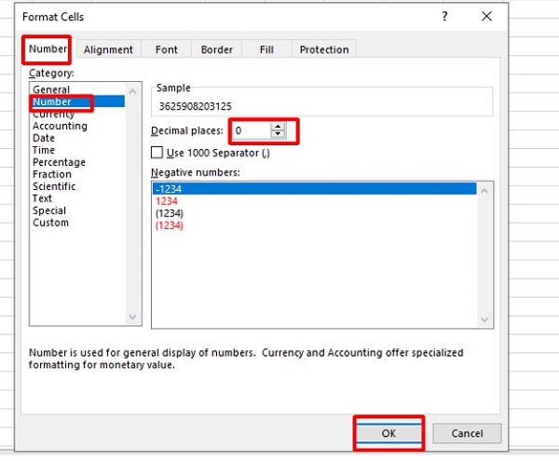The image size is (559, 461).
Task: Choose the Percentage category
Action: point(59,162)
